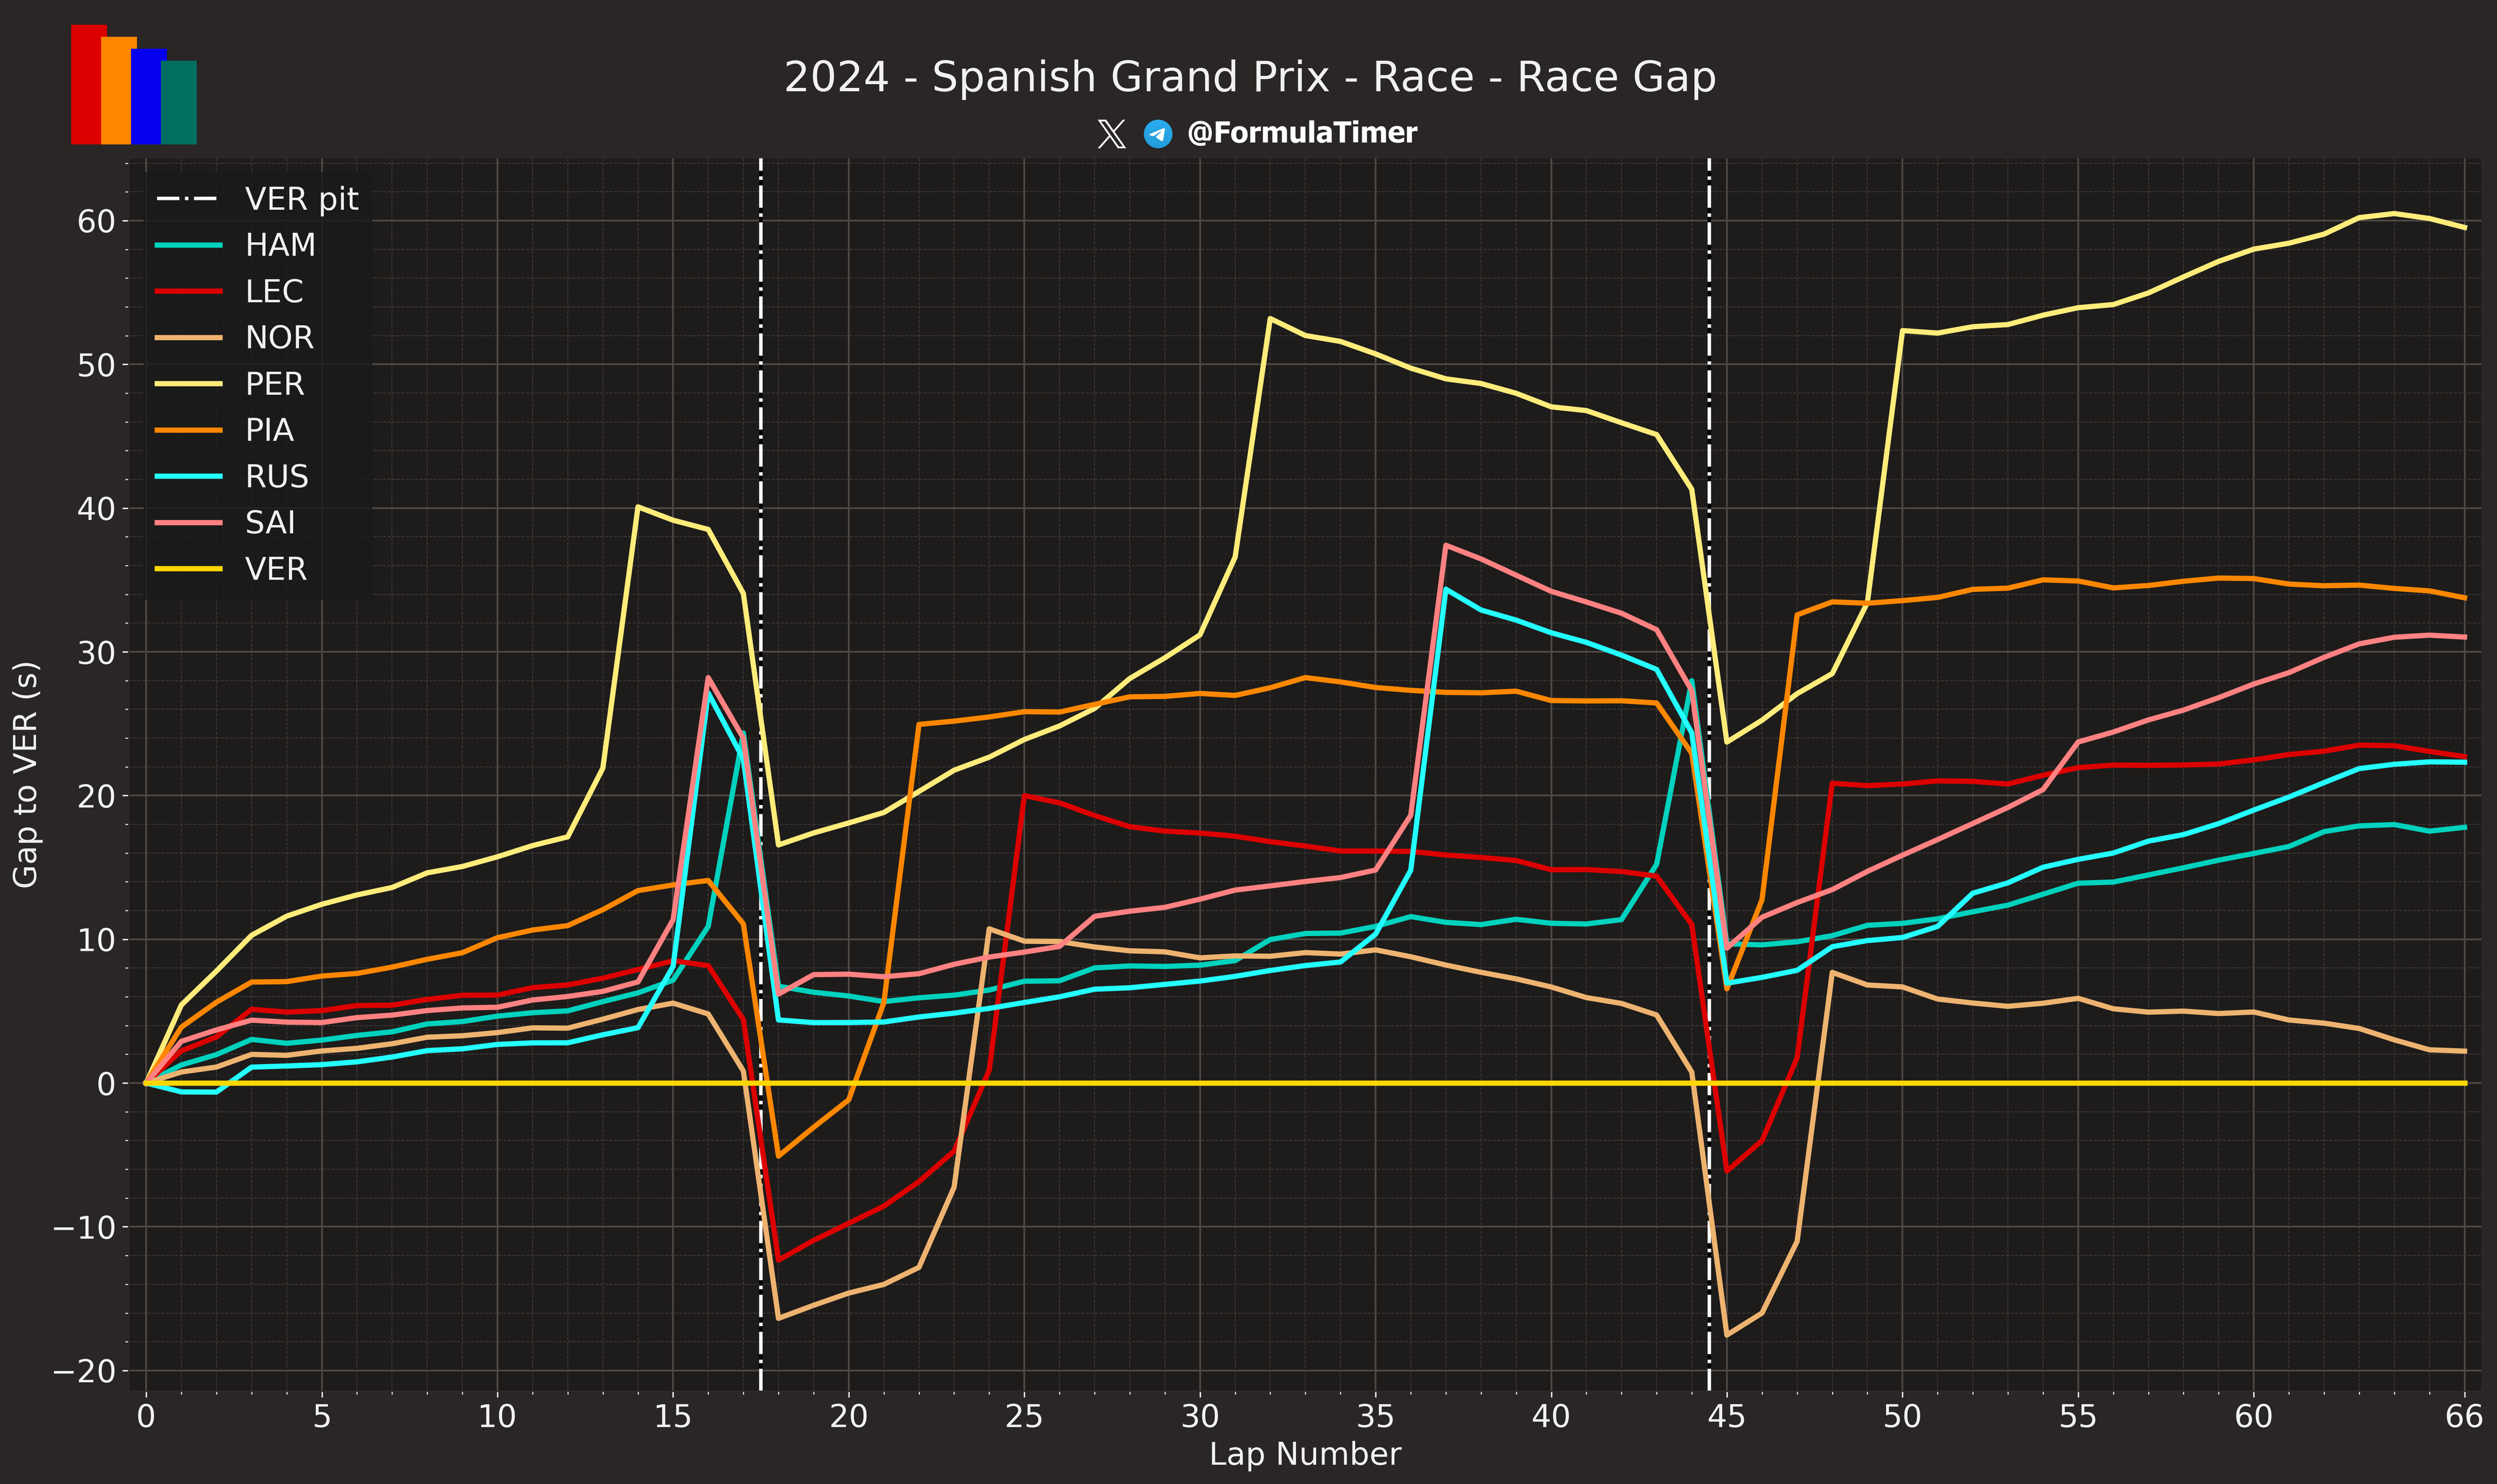
Task: Click LEC's red line swatch in legend
Action: click(189, 291)
